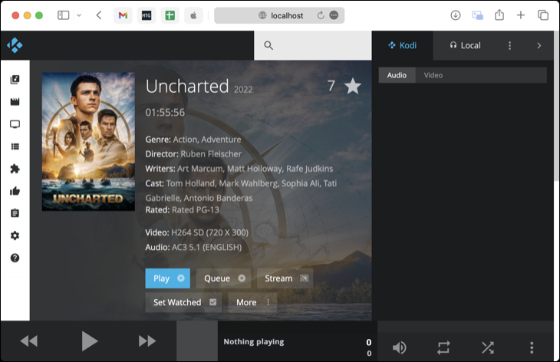Click the Nothing playing title text
This screenshot has height=362, width=560.
tap(254, 341)
